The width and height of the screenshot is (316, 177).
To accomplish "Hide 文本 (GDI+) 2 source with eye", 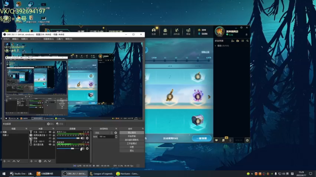I will [x=50, y=132].
